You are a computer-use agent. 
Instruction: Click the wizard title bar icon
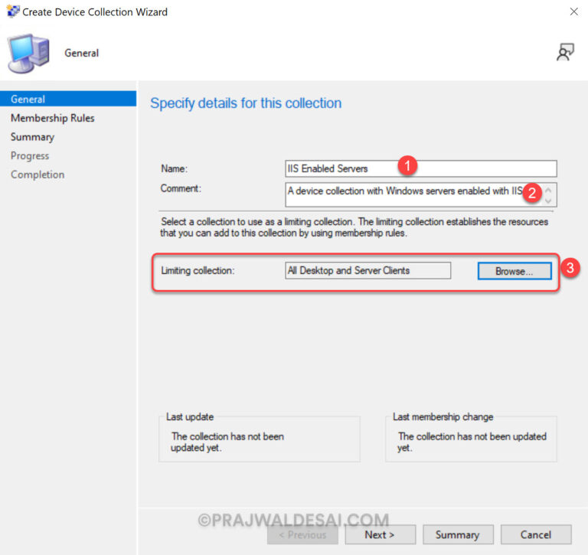pyautogui.click(x=13, y=11)
